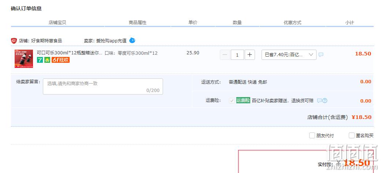Click the unit price 25.90
This screenshot has height=173, width=381.
tap(193, 53)
